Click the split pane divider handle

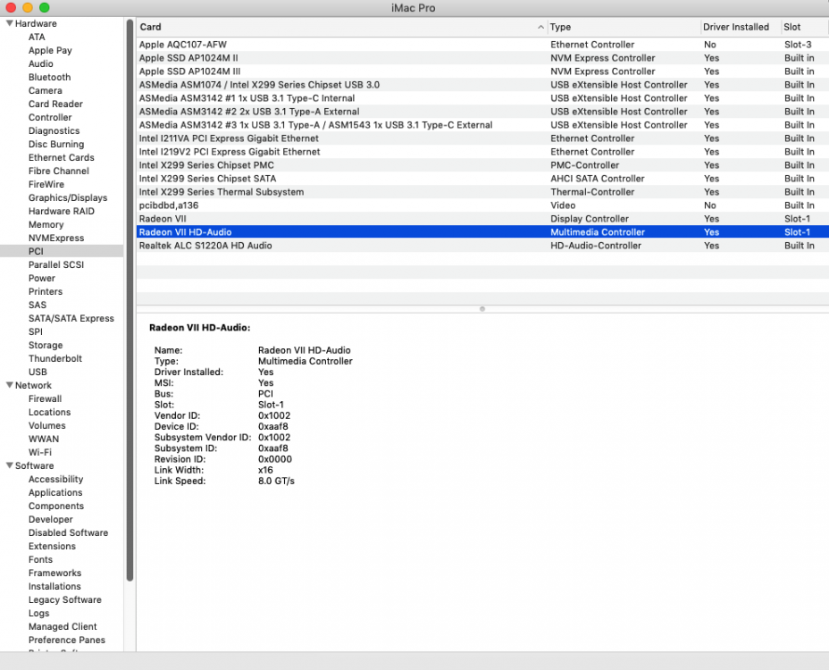tap(482, 309)
